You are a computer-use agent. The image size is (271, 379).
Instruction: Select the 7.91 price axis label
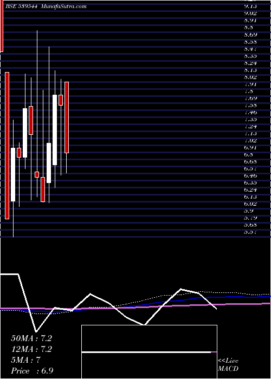(x=250, y=84)
